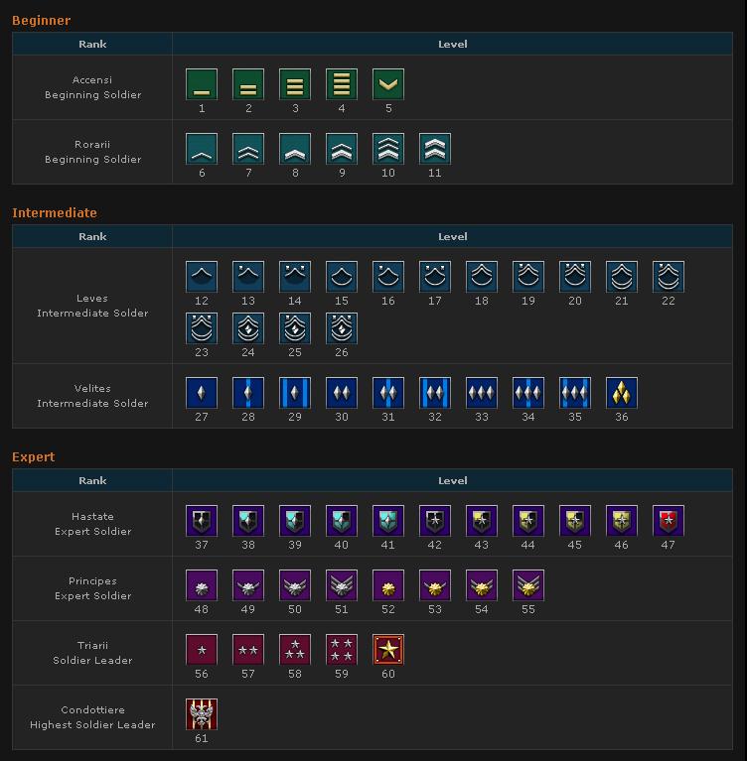
Task: Select the level 51 silver winged badge
Action: coord(342,585)
